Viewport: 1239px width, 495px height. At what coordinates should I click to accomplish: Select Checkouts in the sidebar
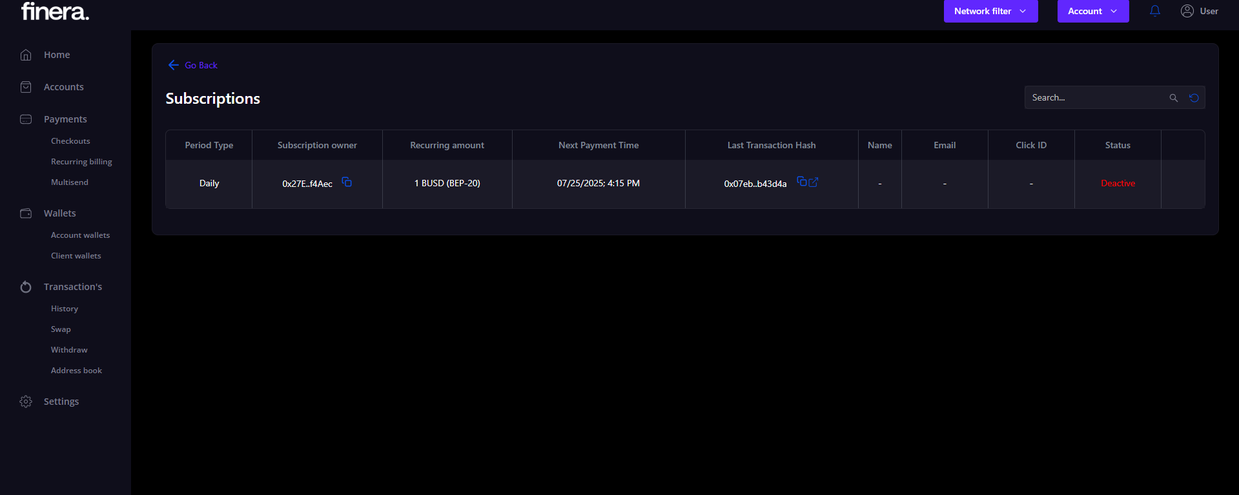[x=70, y=141]
